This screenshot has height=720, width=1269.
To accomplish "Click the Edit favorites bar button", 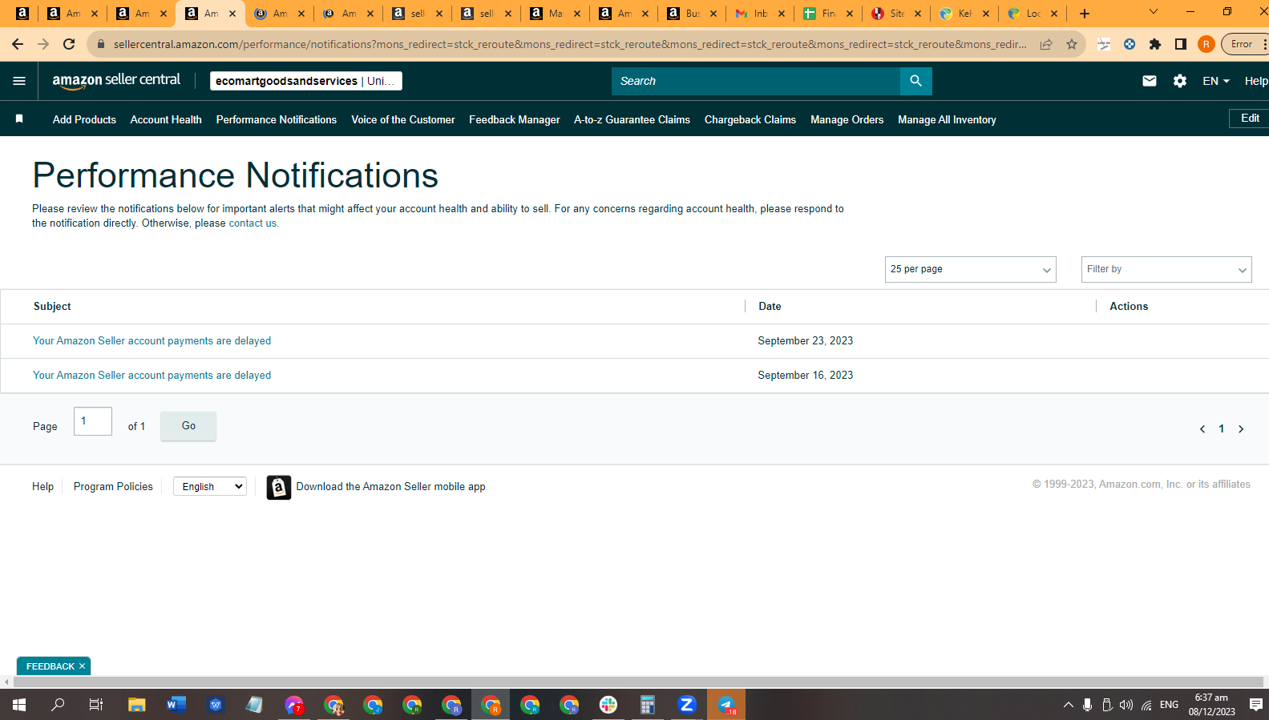I will click(1249, 119).
